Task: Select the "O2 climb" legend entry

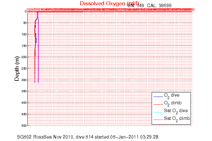Action: [x=173, y=103]
